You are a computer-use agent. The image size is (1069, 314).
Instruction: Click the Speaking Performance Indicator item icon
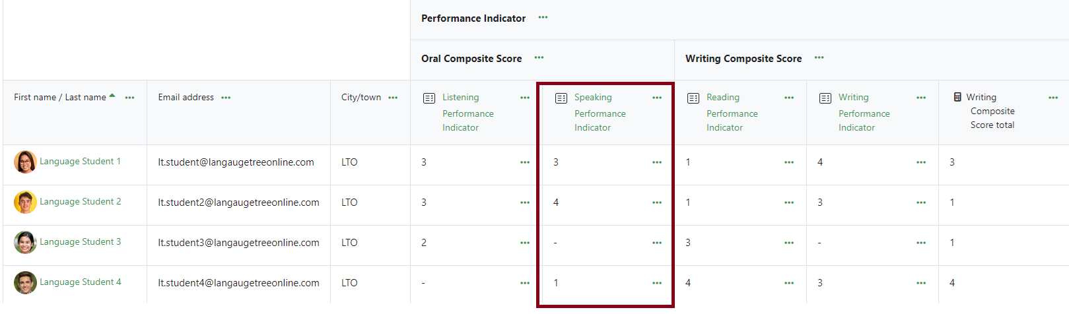click(561, 98)
